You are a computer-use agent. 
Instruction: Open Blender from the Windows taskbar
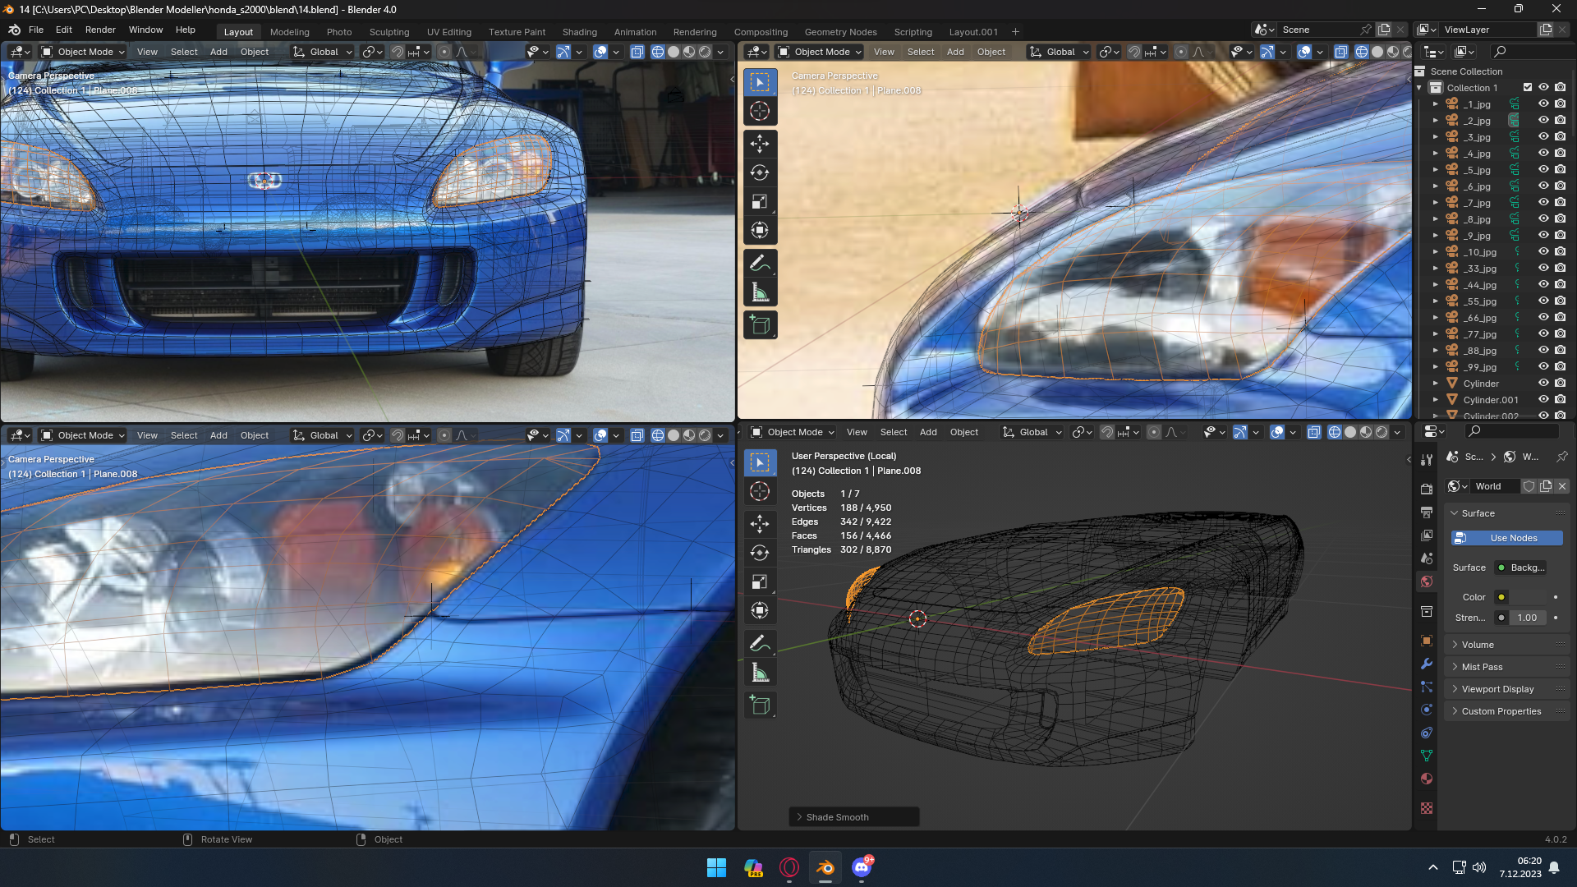pyautogui.click(x=825, y=867)
